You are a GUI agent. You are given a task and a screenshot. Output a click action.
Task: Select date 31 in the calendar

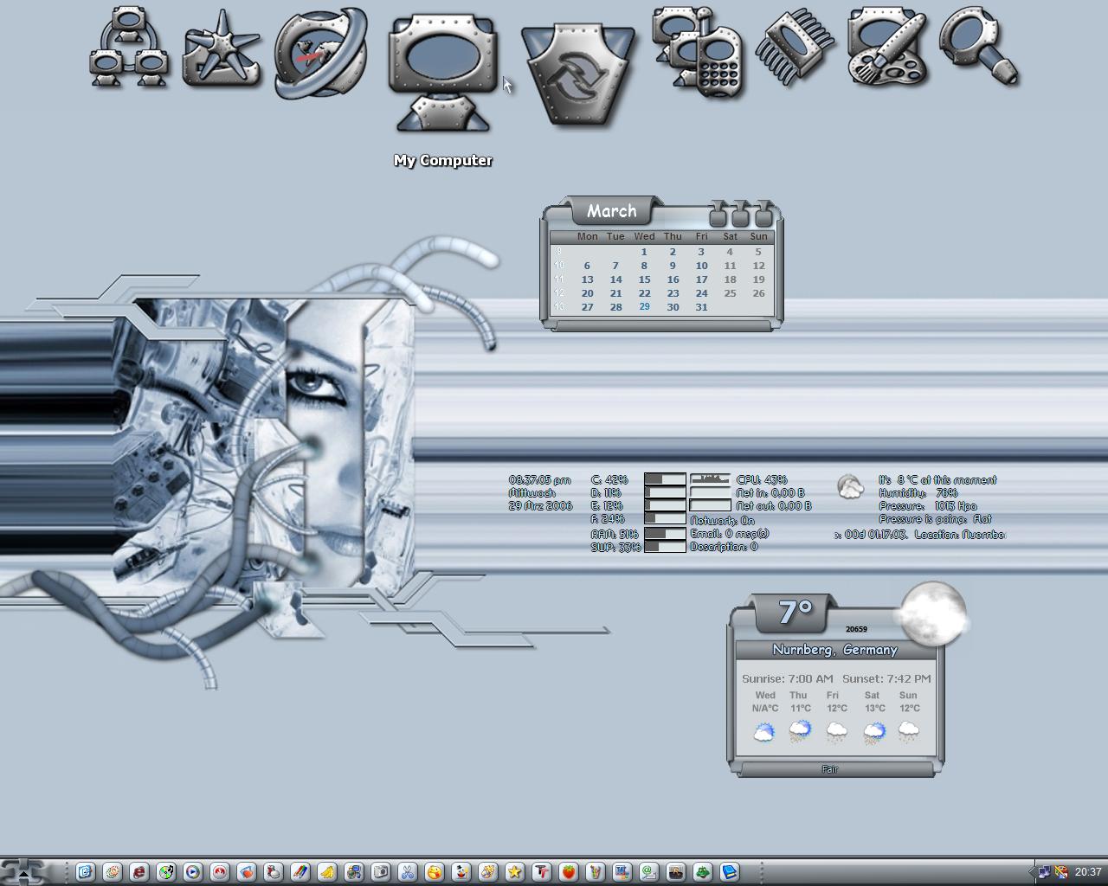pos(701,307)
